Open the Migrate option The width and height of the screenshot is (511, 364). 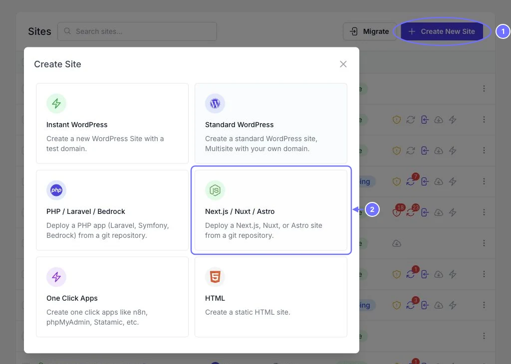(x=370, y=31)
